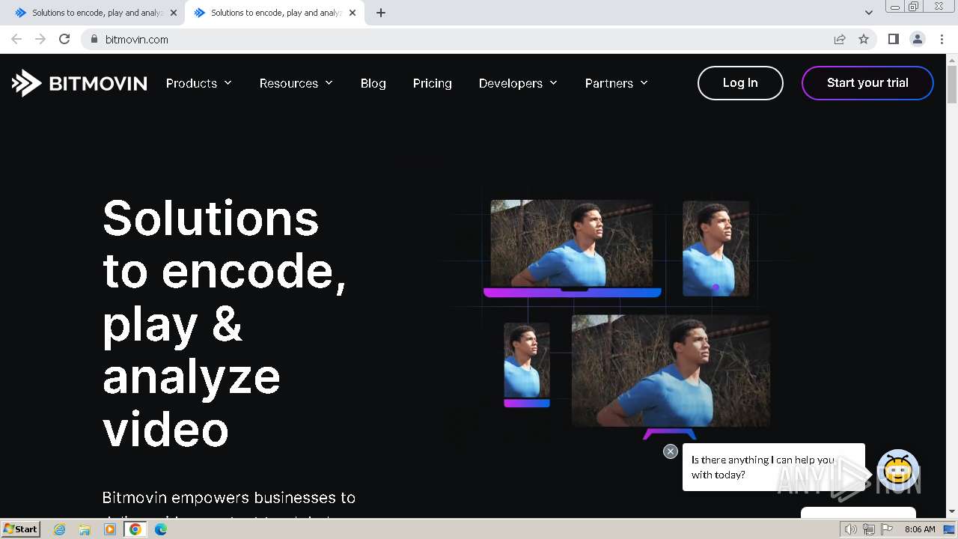Viewport: 958px width, 539px height.
Task: Click the page vertical scrollbar thumb
Action: coord(952,85)
